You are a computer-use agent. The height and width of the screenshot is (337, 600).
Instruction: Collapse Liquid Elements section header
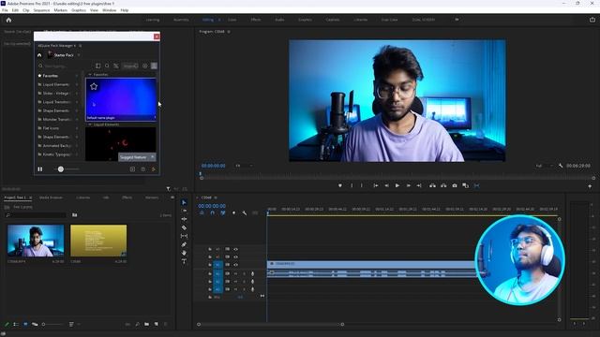pos(90,125)
